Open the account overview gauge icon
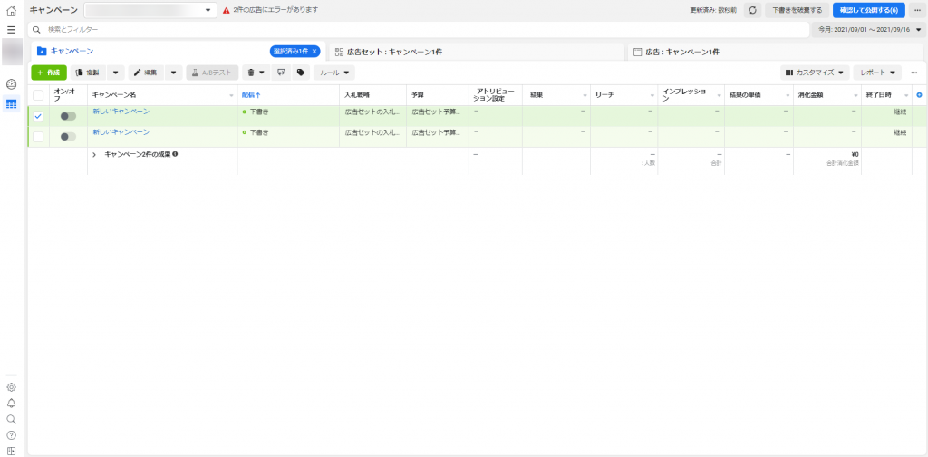 point(11,84)
